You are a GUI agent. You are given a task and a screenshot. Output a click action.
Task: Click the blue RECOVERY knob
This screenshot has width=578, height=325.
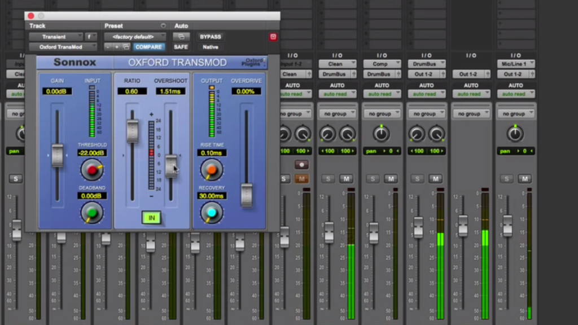(x=211, y=213)
